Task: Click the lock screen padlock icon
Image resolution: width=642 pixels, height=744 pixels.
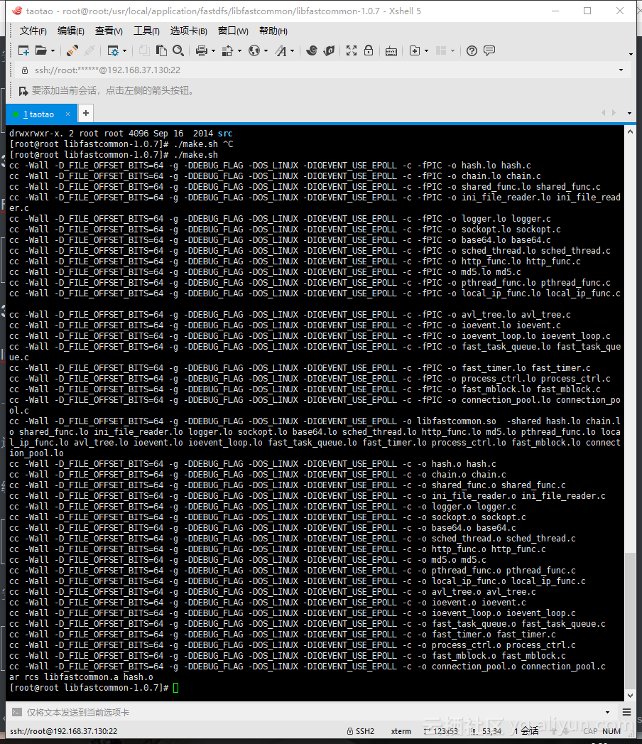Action: tap(369, 50)
